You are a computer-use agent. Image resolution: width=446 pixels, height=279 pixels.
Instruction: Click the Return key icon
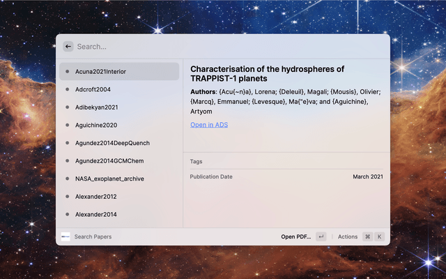[321, 236]
